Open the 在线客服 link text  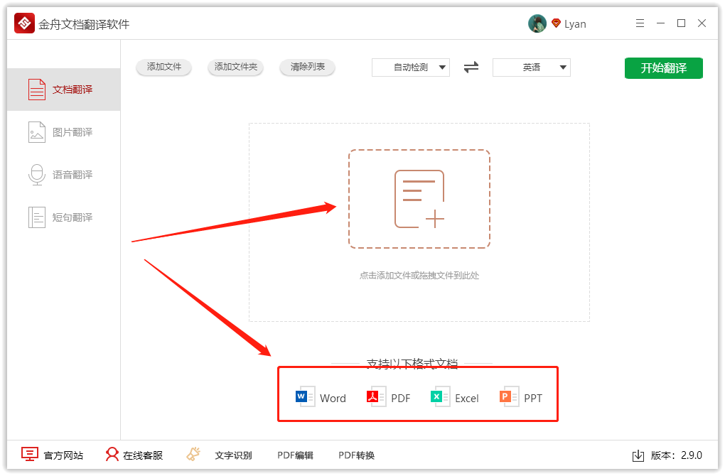pyautogui.click(x=143, y=455)
